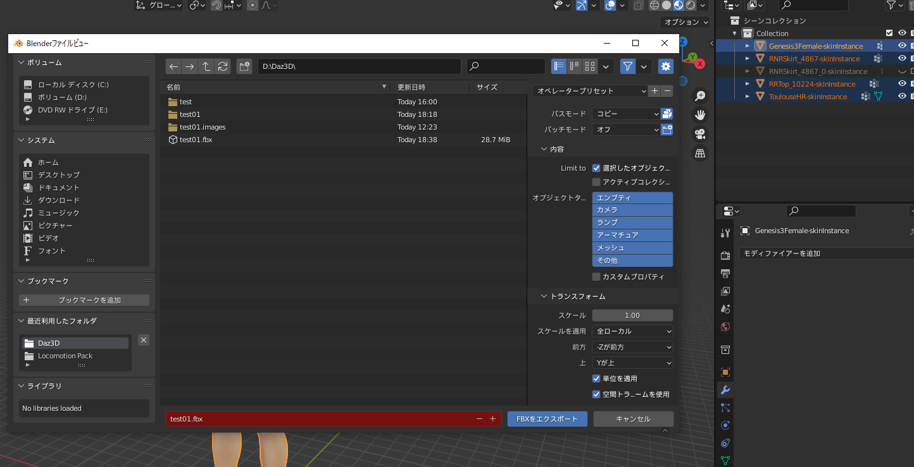Hide RNRSkirt_4867-skinInstance via eye icon
914x467 pixels.
(902, 58)
